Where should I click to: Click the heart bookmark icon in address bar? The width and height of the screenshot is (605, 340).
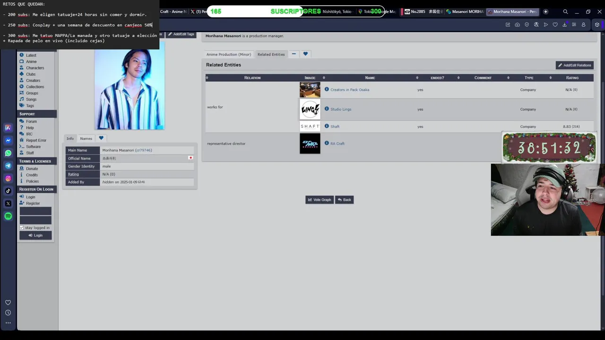click(555, 25)
